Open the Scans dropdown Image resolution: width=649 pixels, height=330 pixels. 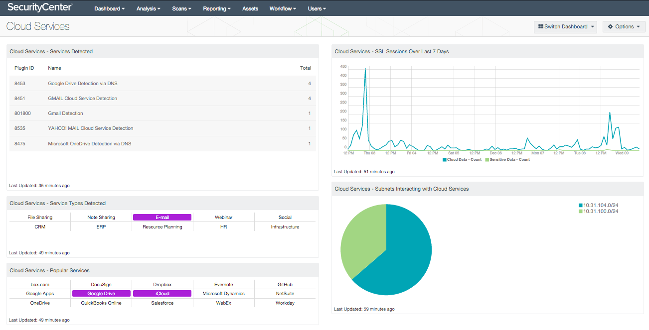[x=181, y=8]
